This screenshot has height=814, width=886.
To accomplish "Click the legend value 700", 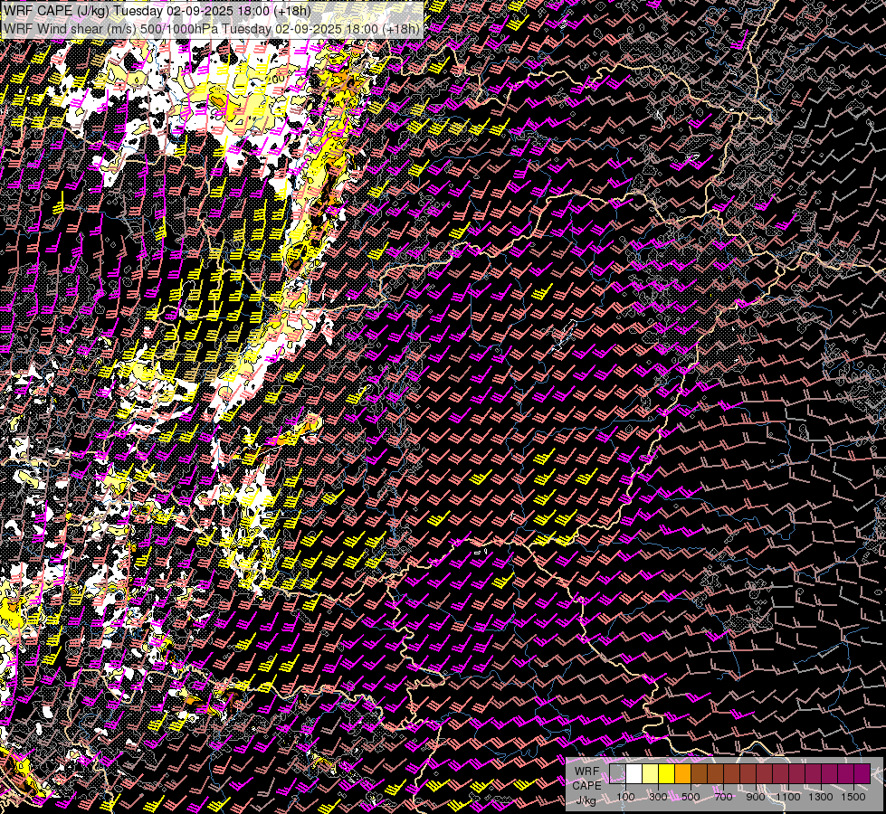I will point(724,797).
